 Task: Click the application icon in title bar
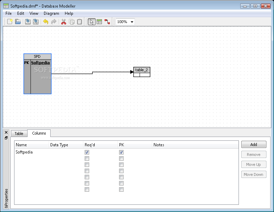click(x=6, y=6)
